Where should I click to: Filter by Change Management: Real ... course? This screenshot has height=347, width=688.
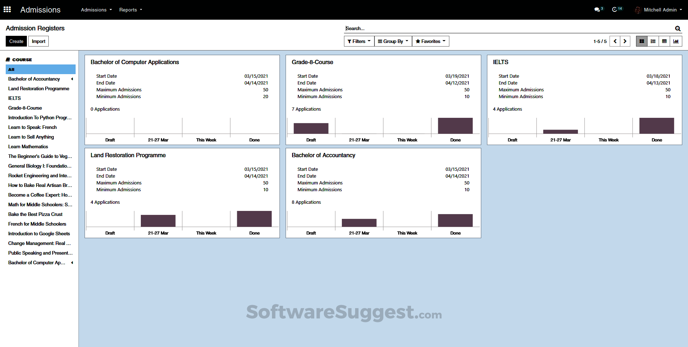point(39,243)
